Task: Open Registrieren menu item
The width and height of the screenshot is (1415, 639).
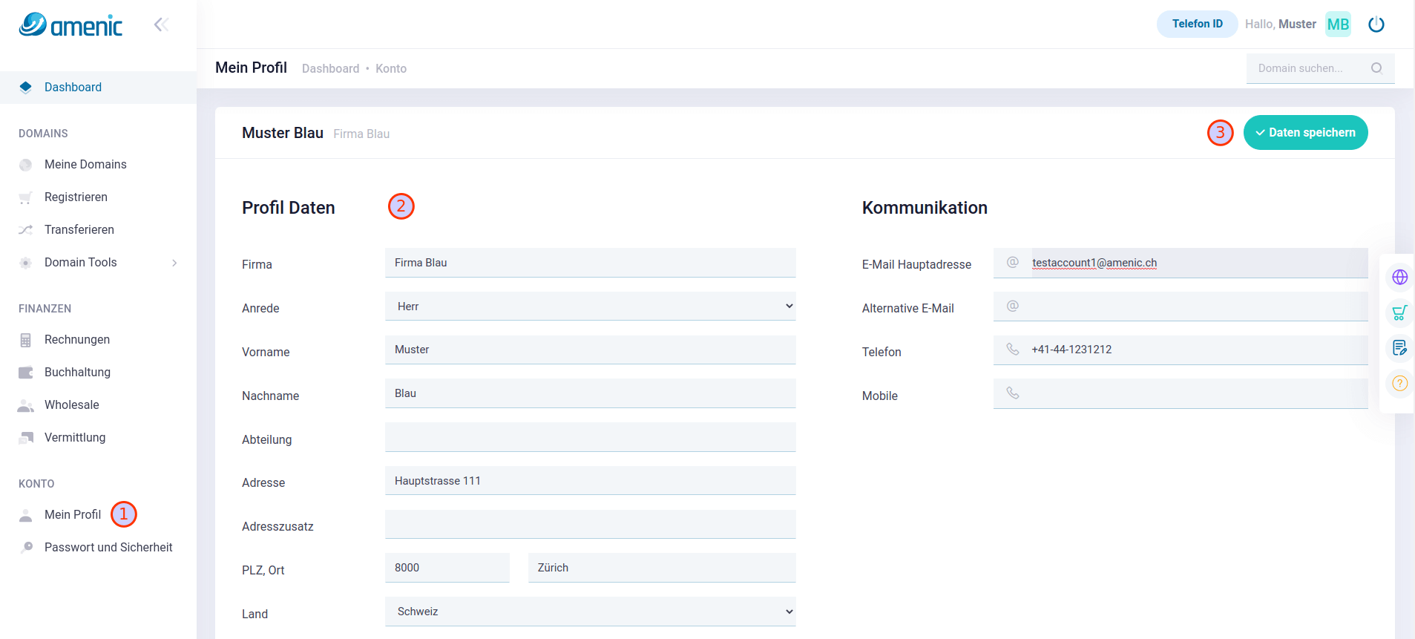Action: 76,197
